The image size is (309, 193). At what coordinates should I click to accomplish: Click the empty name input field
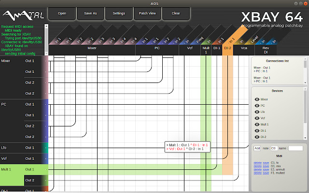pos(295,148)
